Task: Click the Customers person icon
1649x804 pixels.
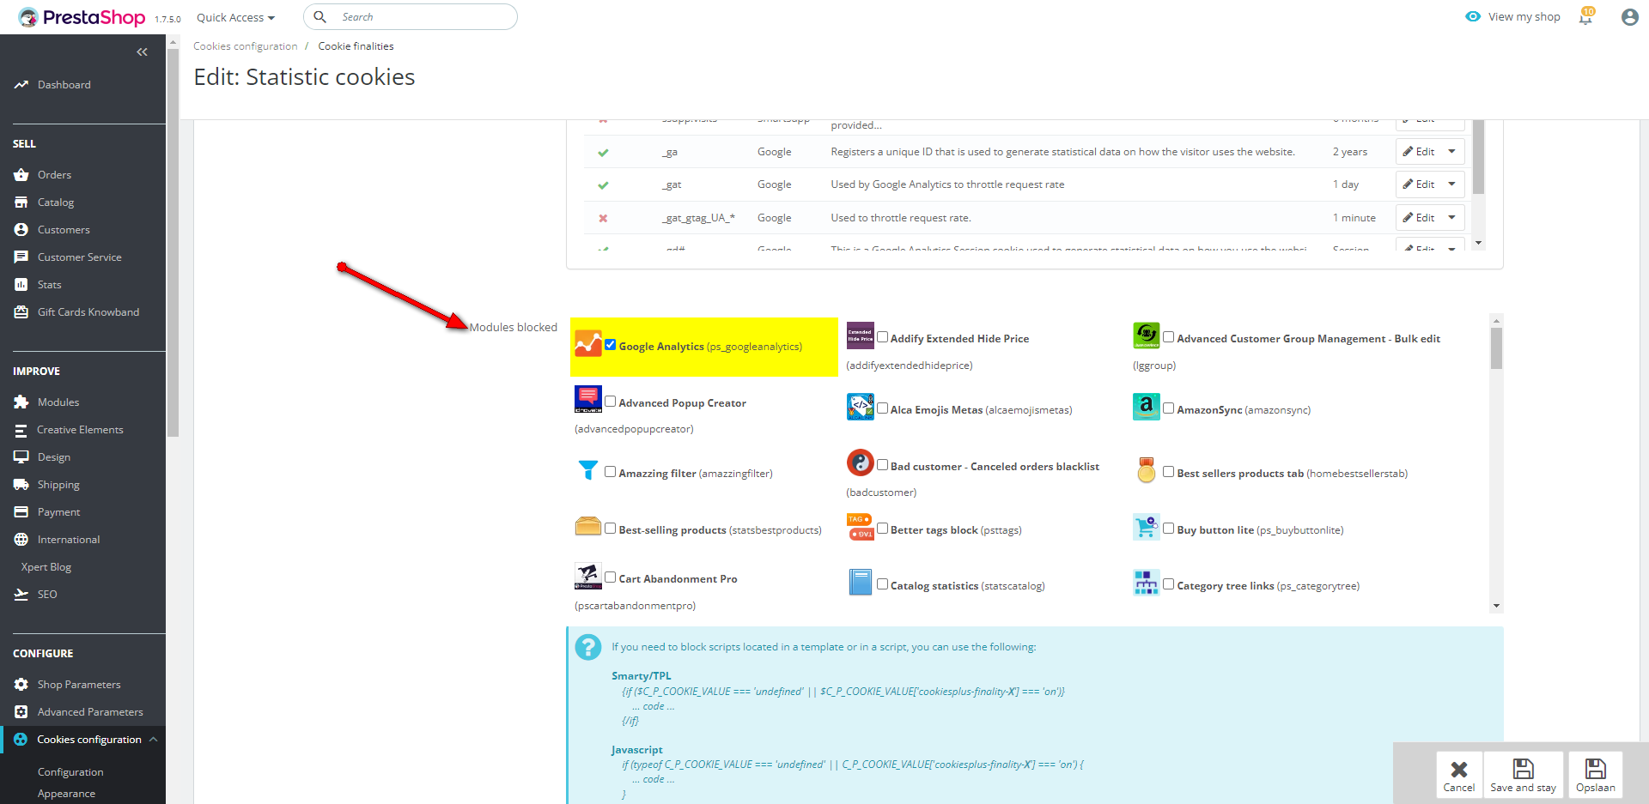Action: click(21, 230)
